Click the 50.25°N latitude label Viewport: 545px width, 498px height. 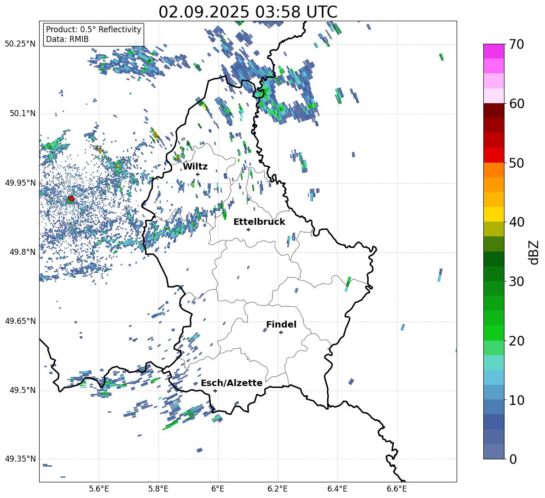point(20,44)
